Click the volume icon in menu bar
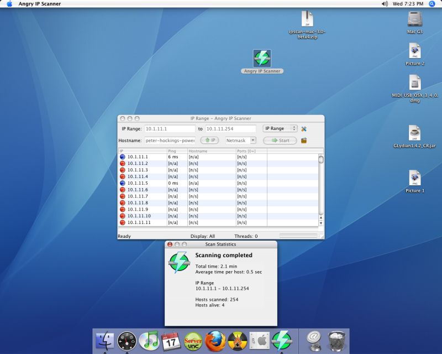Image resolution: width=442 pixels, height=354 pixels. pos(385,4)
